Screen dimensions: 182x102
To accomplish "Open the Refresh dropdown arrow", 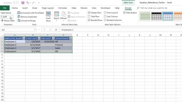I will click(x=63, y=21).
